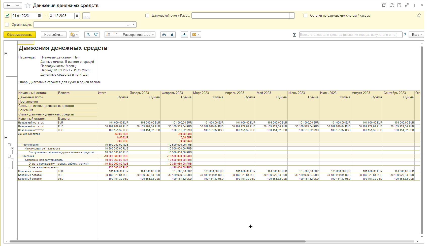Select the Март 2023 column header
The width and height of the screenshot is (428, 246).
coord(208,93)
